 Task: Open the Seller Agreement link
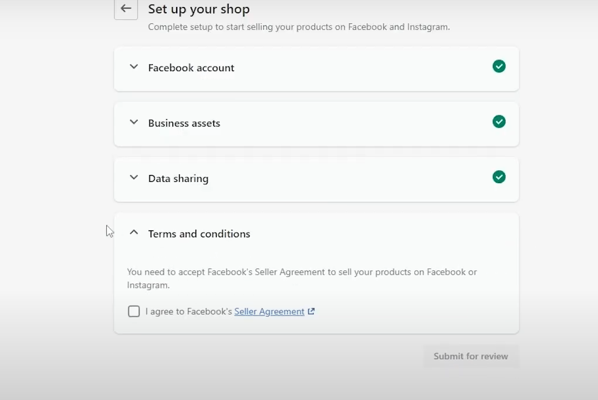click(269, 311)
